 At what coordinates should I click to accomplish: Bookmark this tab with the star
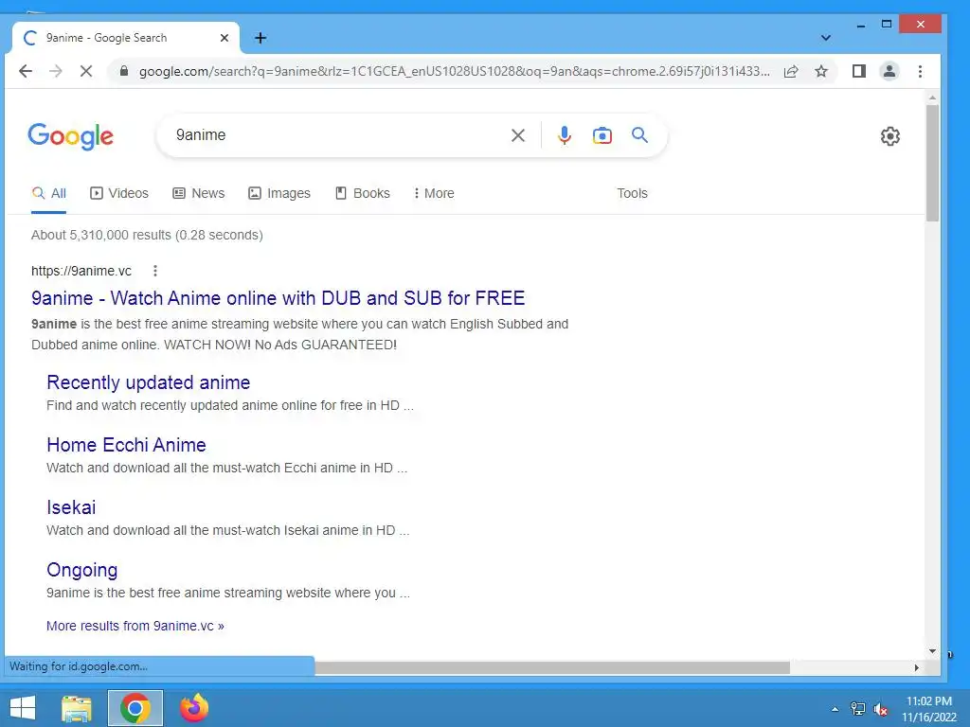point(821,71)
